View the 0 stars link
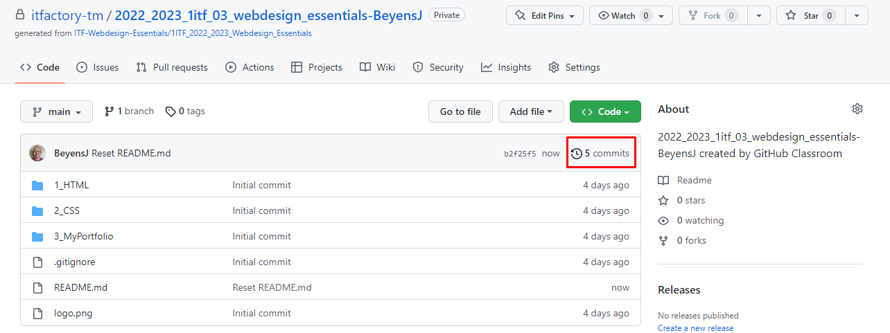Image resolution: width=890 pixels, height=333 pixels. (681, 200)
